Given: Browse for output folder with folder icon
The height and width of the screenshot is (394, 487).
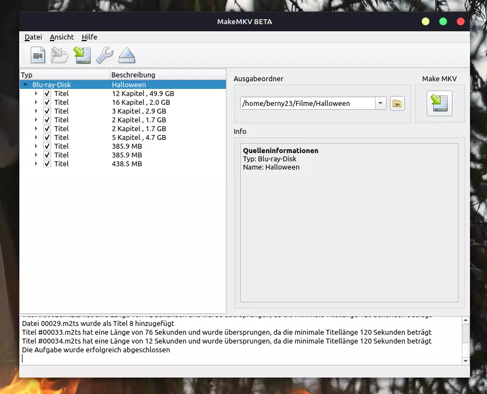Looking at the screenshot, I should (397, 104).
